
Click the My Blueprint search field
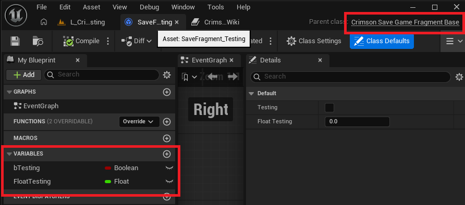(102, 75)
